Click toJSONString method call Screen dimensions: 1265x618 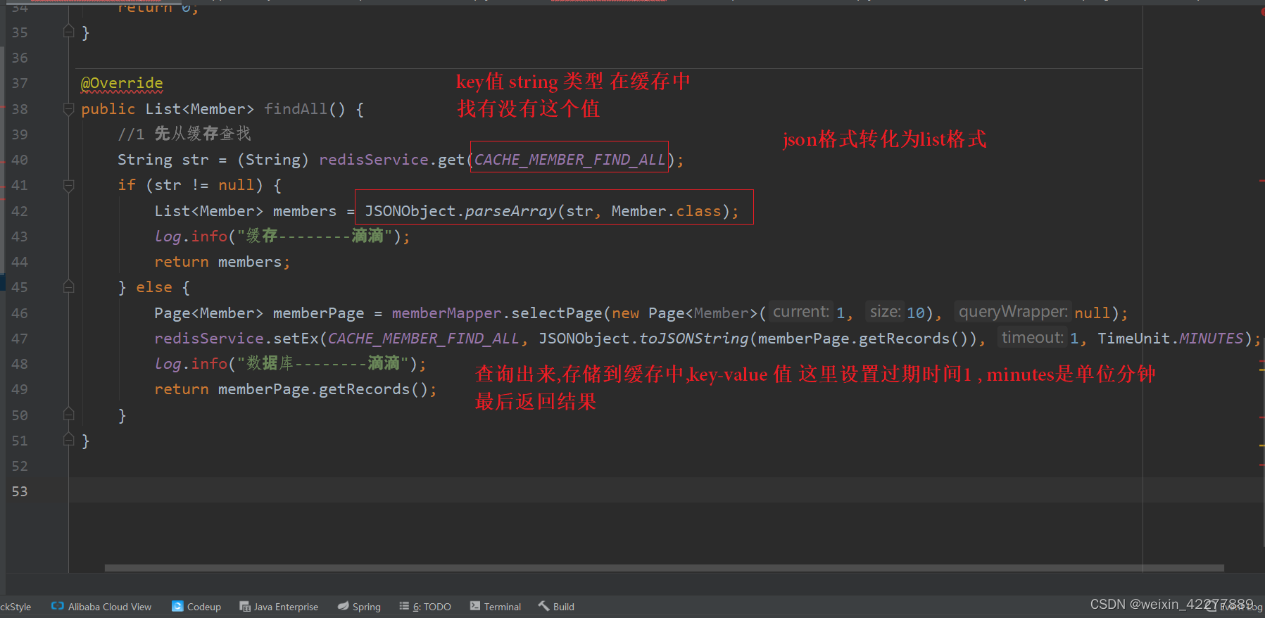[x=693, y=339]
